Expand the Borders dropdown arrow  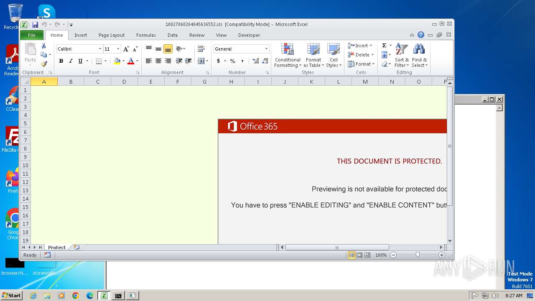pyautogui.click(x=105, y=61)
